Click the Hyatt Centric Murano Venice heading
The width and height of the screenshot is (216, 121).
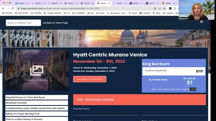(x=110, y=55)
